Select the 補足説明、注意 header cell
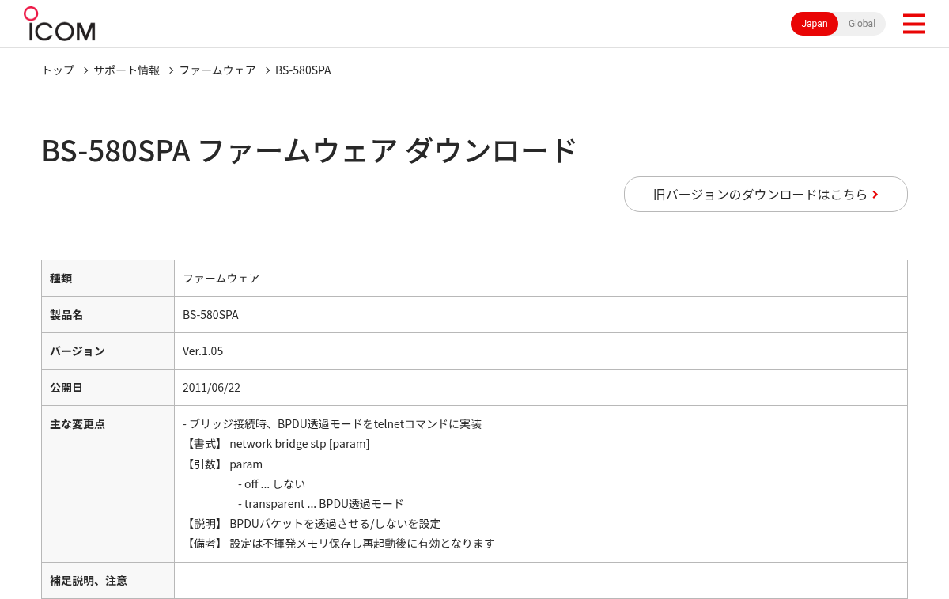Screen dimensions: 949x599 click(108, 580)
